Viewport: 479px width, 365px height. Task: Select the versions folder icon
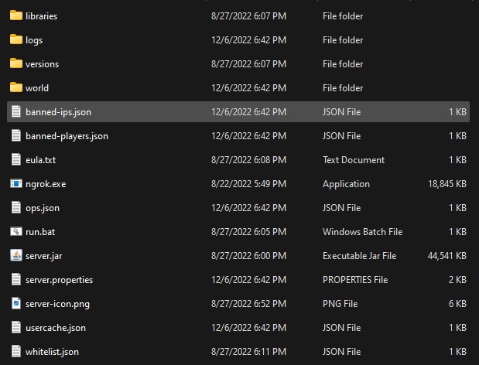pos(16,63)
